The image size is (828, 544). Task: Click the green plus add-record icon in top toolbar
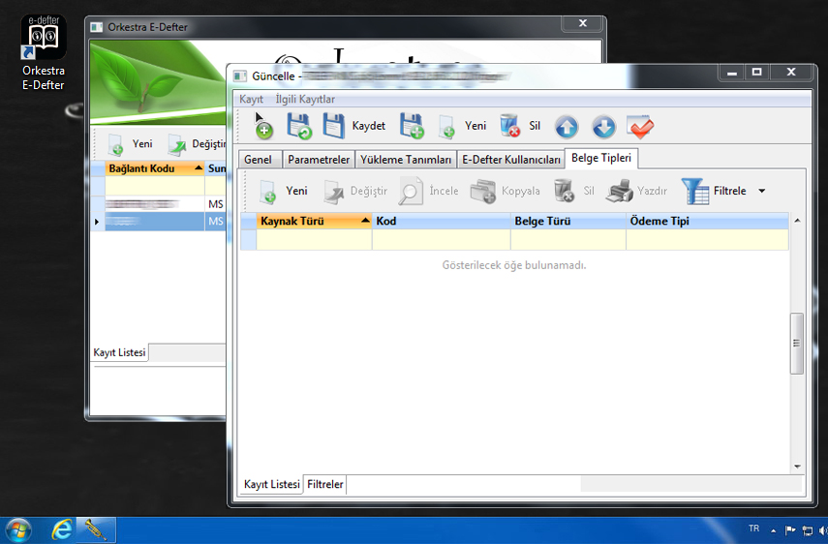click(x=264, y=128)
